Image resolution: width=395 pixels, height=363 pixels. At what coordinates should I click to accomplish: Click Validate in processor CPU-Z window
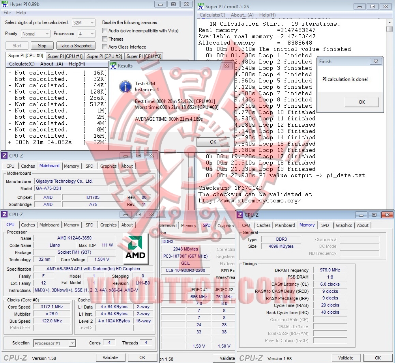(110, 357)
